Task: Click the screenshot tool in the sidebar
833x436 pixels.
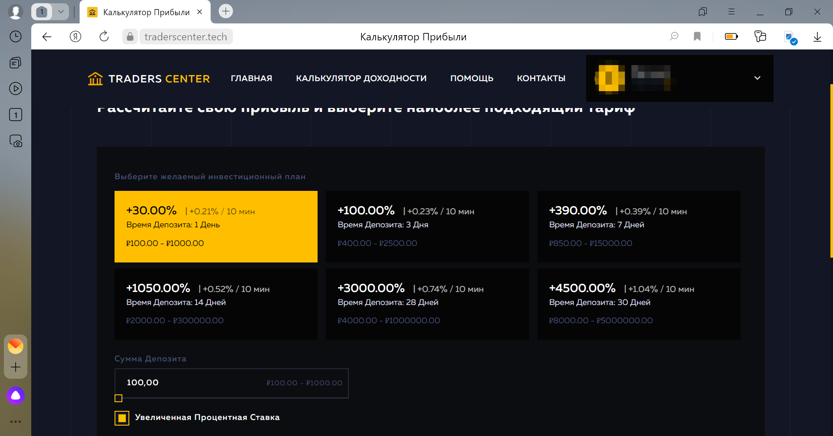Action: click(16, 141)
